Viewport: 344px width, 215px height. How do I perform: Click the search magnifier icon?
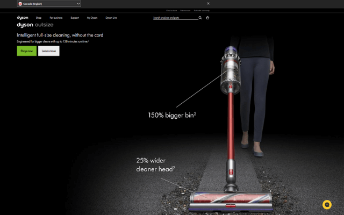click(200, 18)
